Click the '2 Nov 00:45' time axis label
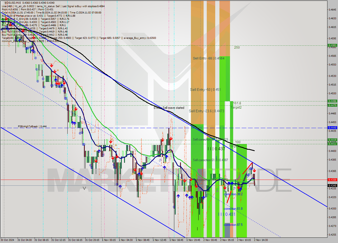 click(210, 240)
